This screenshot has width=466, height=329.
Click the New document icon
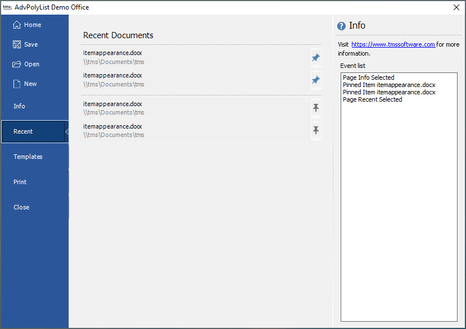coord(17,84)
